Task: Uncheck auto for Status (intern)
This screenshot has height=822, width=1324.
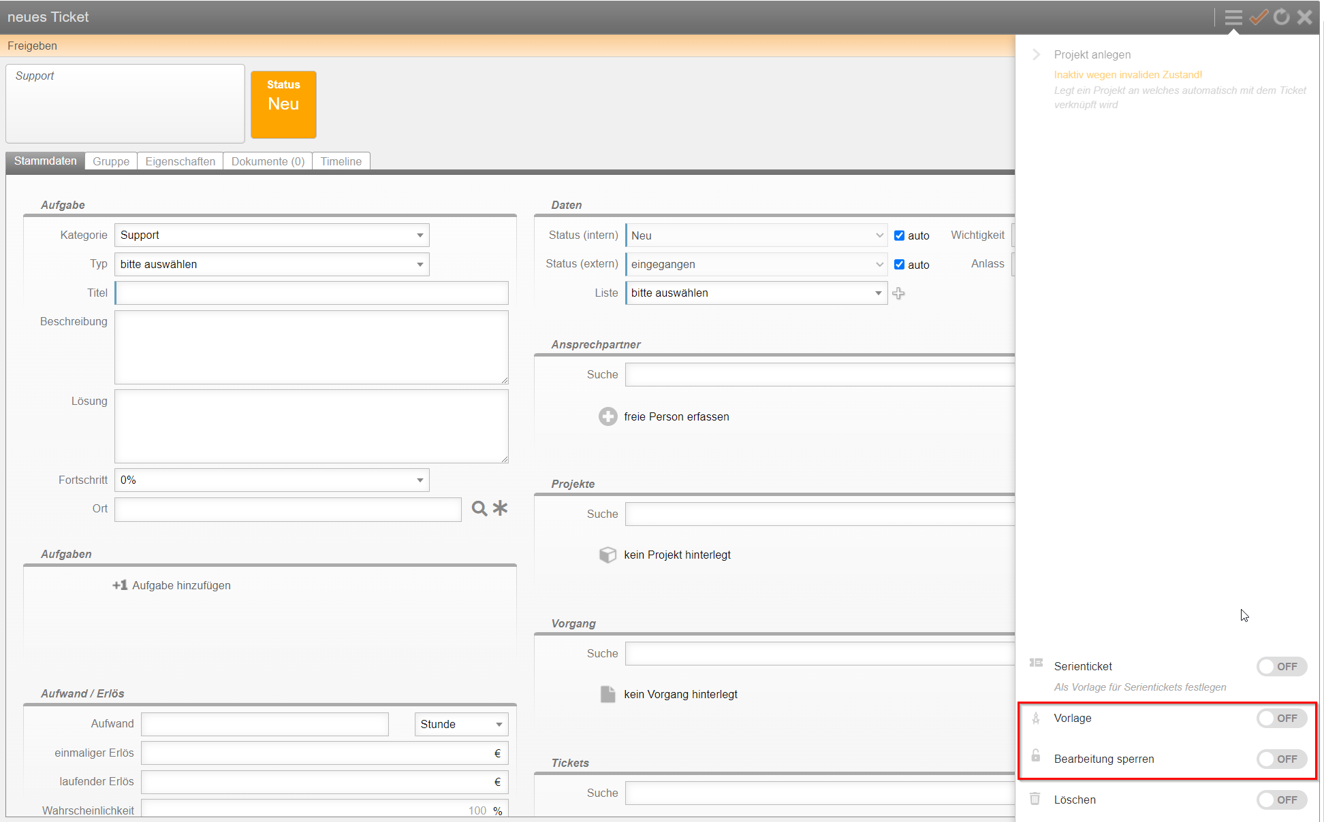Action: [x=899, y=235]
